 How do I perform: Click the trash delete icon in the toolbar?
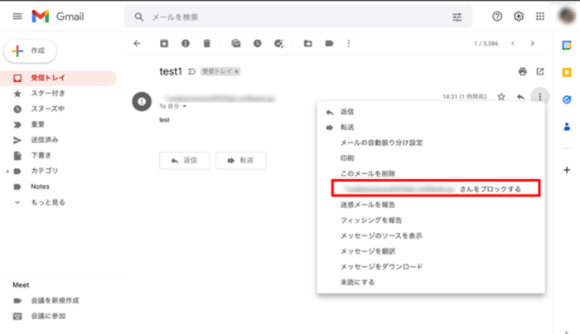206,43
